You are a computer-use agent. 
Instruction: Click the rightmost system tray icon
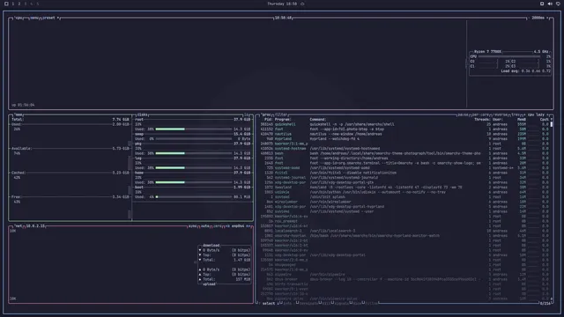click(558, 4)
